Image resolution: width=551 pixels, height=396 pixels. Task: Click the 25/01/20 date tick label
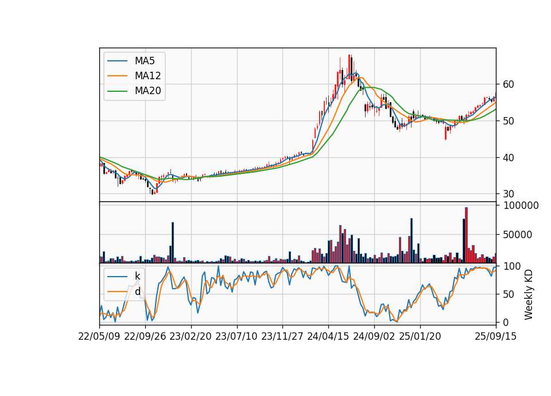[x=420, y=336]
